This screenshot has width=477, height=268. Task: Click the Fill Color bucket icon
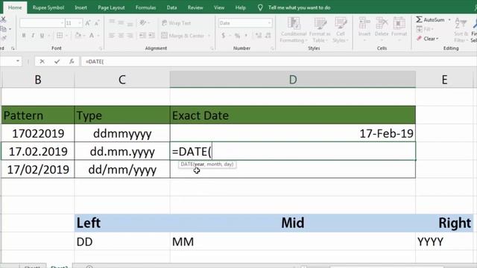[78, 36]
